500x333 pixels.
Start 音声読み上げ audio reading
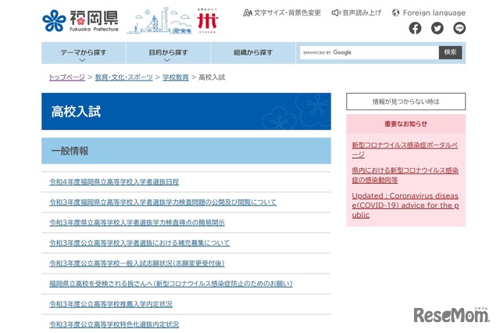357,13
